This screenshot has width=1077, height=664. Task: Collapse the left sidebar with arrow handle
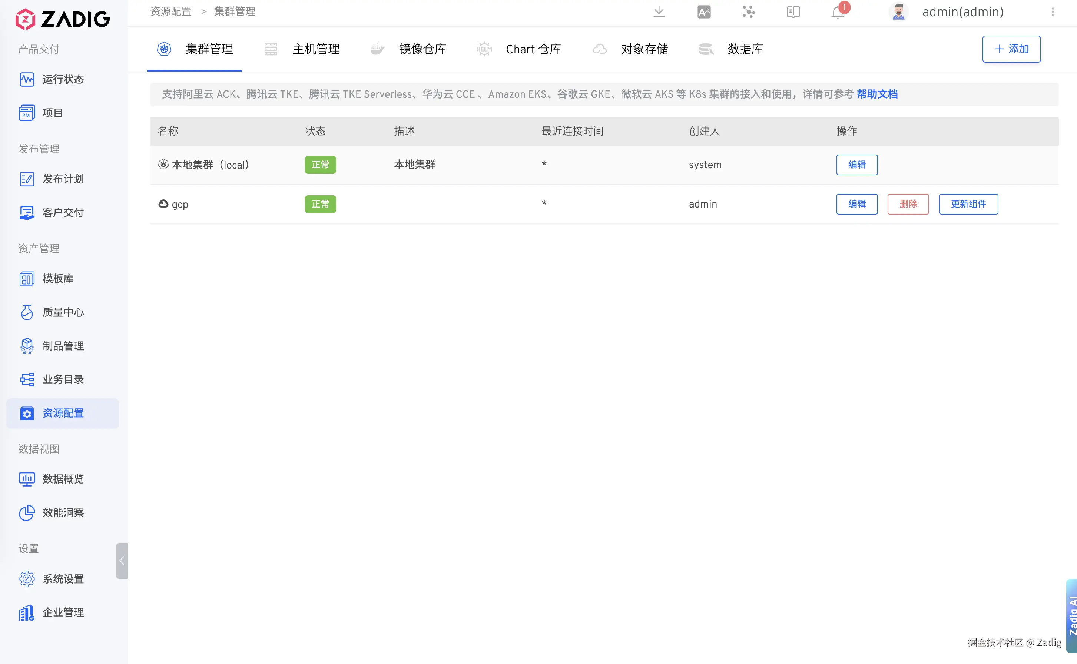[x=122, y=561]
